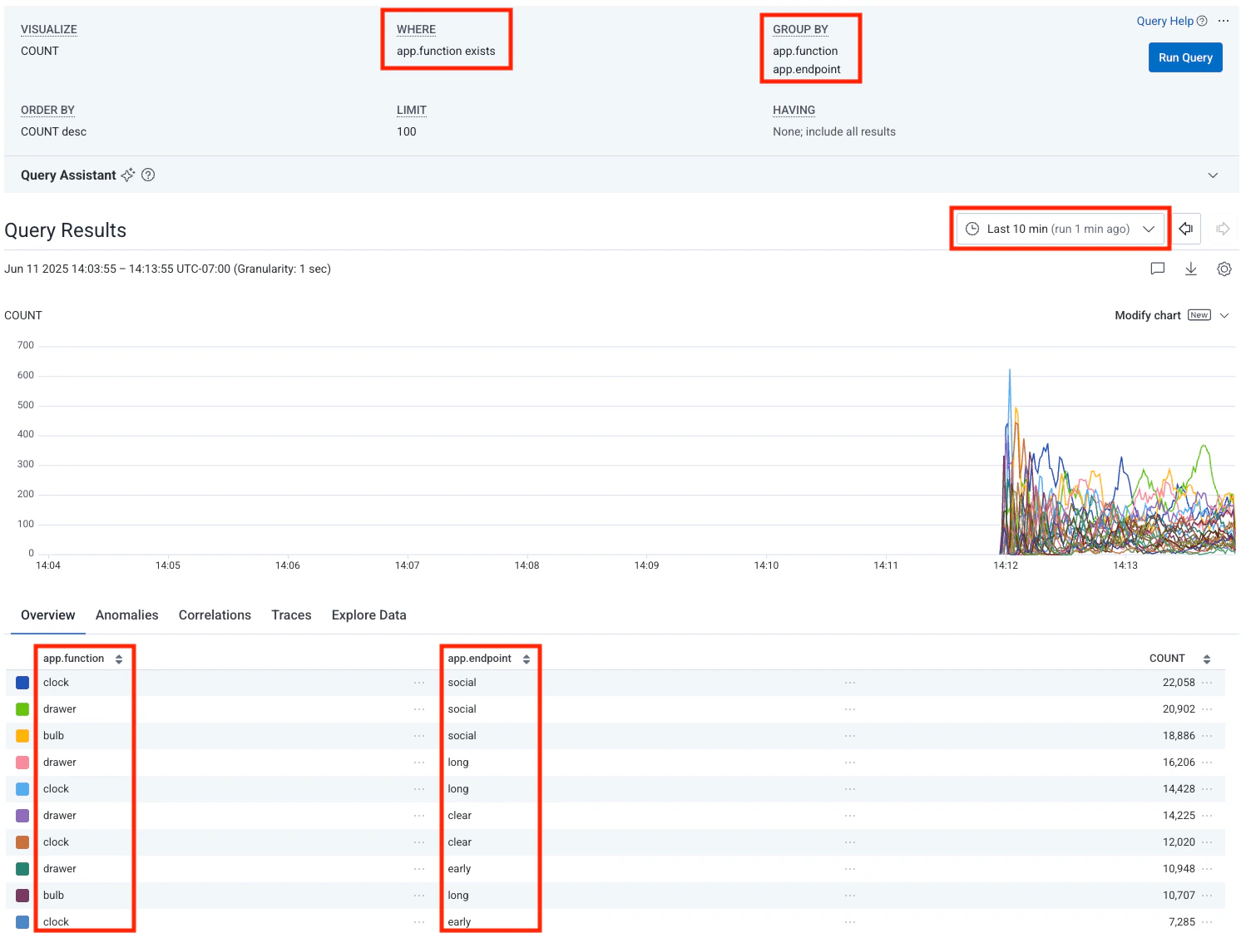
Task: Toggle sorting on the app.endpoint column
Action: 526,658
